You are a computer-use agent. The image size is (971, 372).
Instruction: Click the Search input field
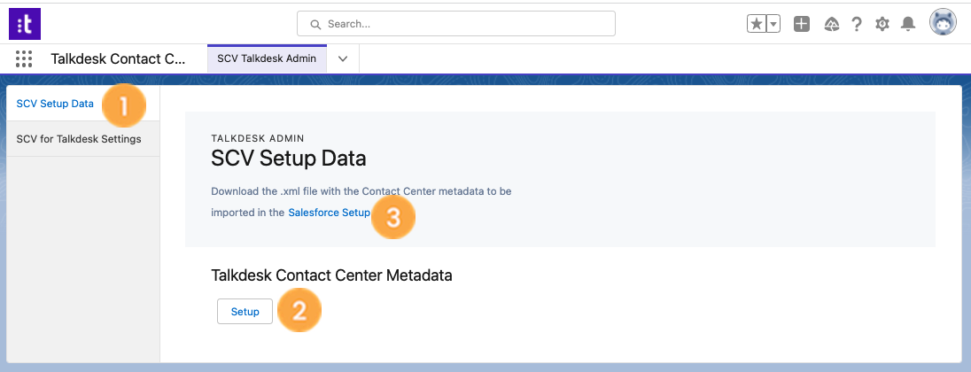[455, 24]
